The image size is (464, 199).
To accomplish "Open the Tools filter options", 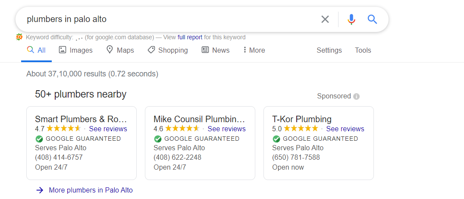I will tap(363, 50).
